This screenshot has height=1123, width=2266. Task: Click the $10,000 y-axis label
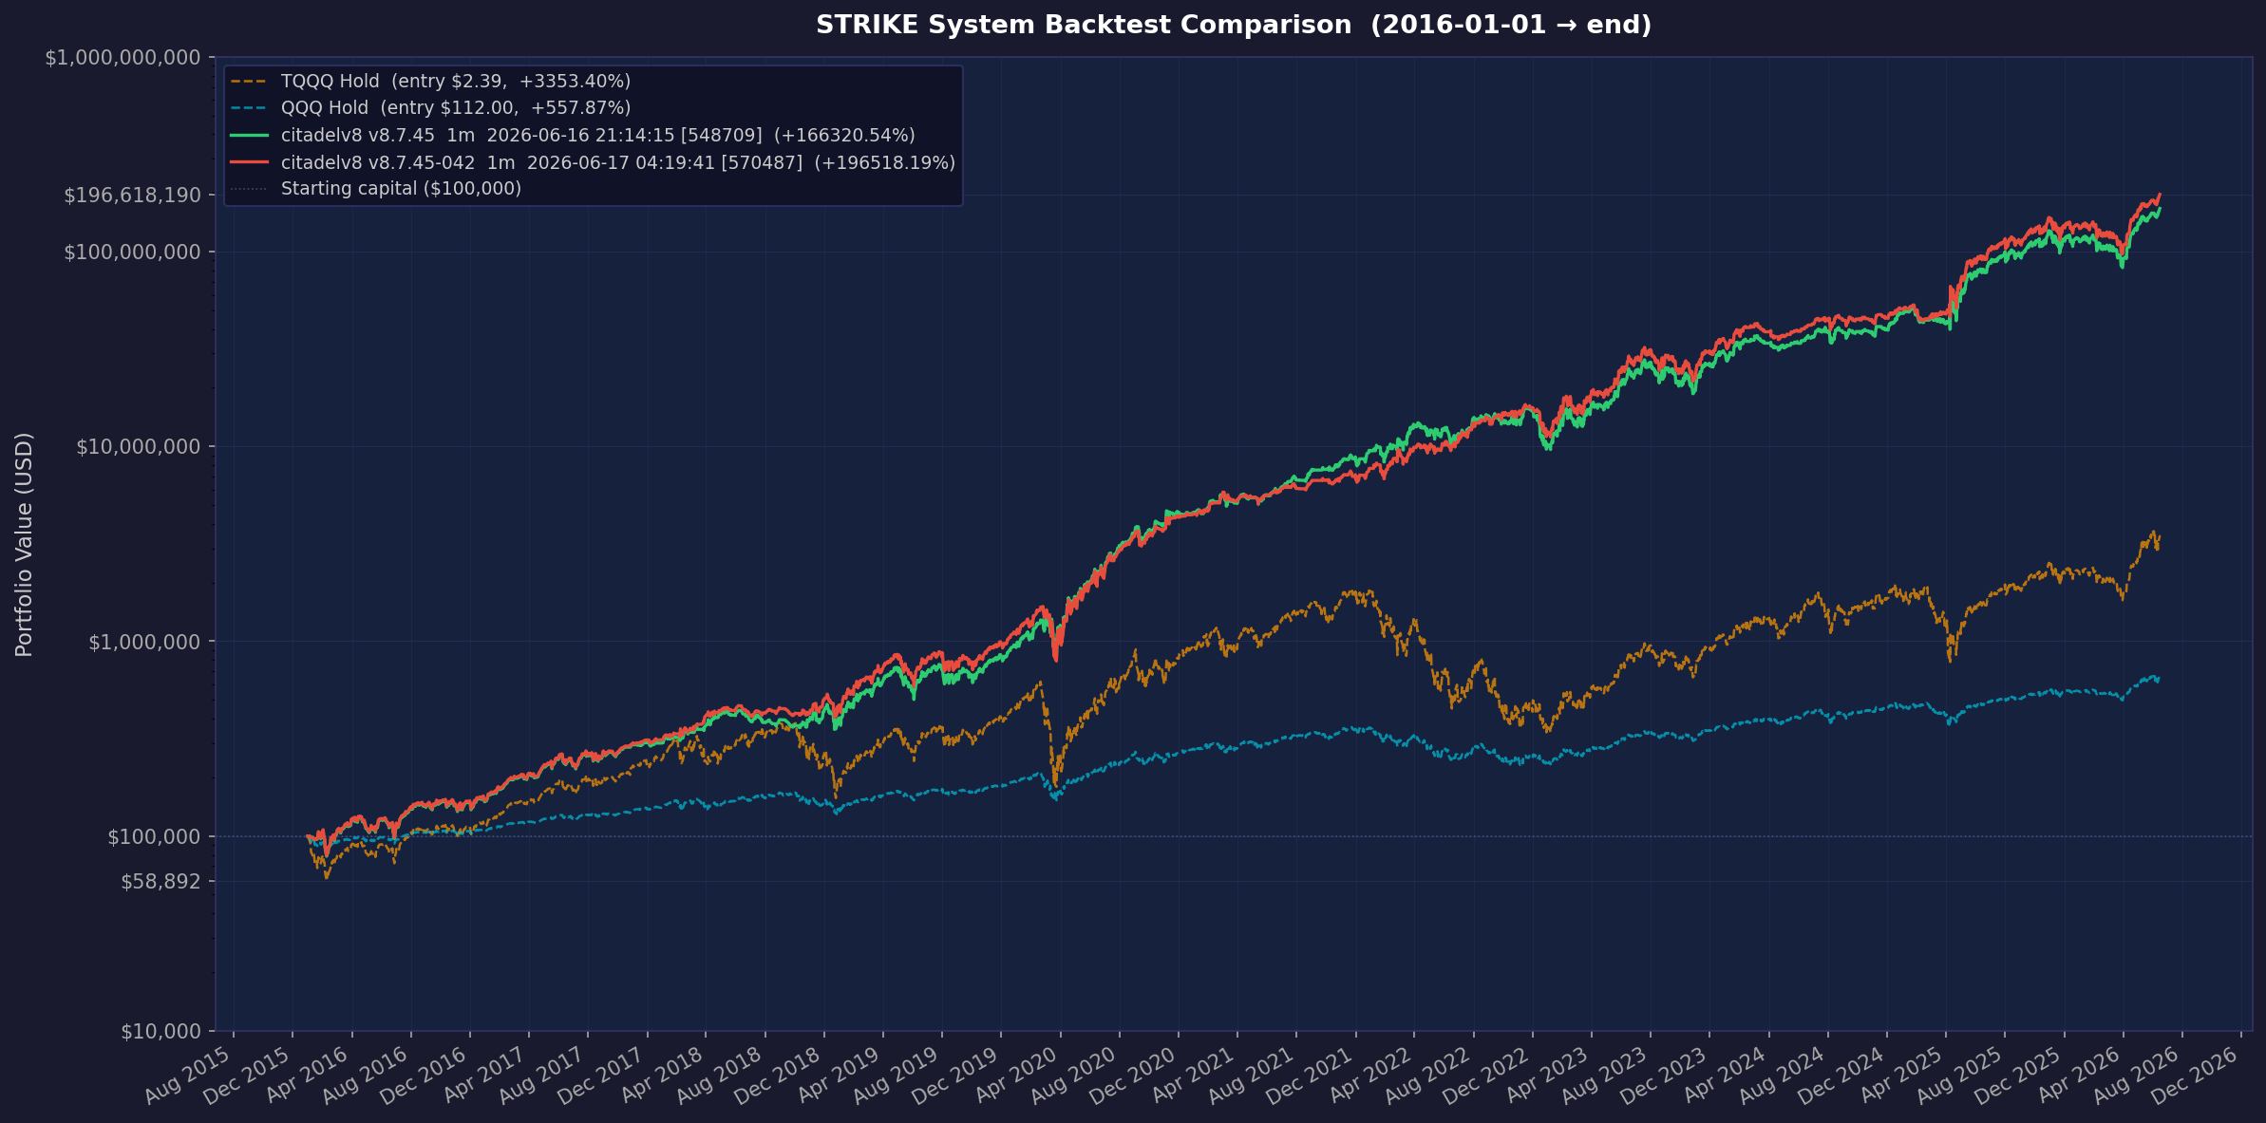pyautogui.click(x=161, y=1031)
